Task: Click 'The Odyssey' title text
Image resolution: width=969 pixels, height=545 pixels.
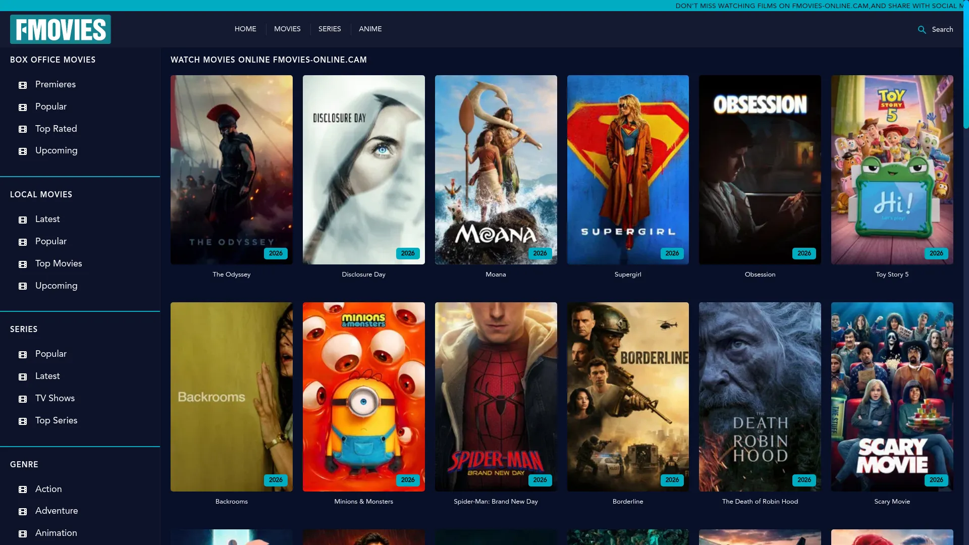Action: point(232,275)
